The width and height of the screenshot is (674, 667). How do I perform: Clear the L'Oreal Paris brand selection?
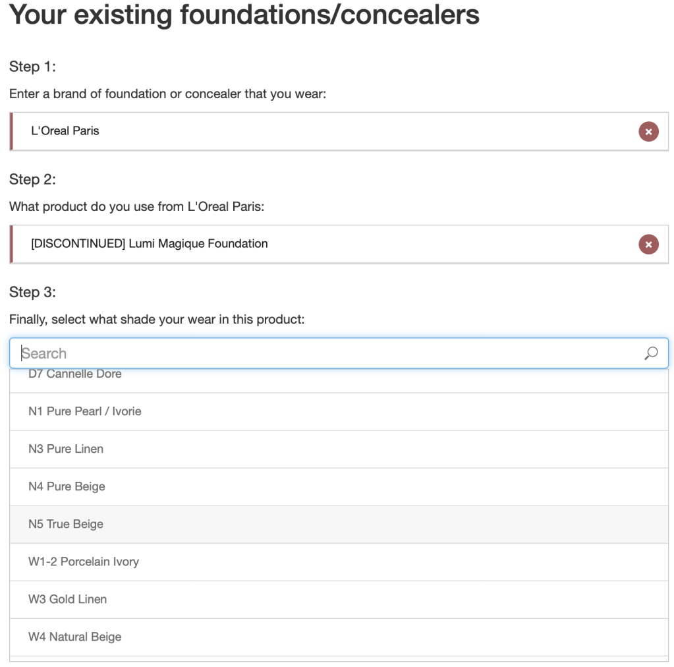(x=648, y=132)
